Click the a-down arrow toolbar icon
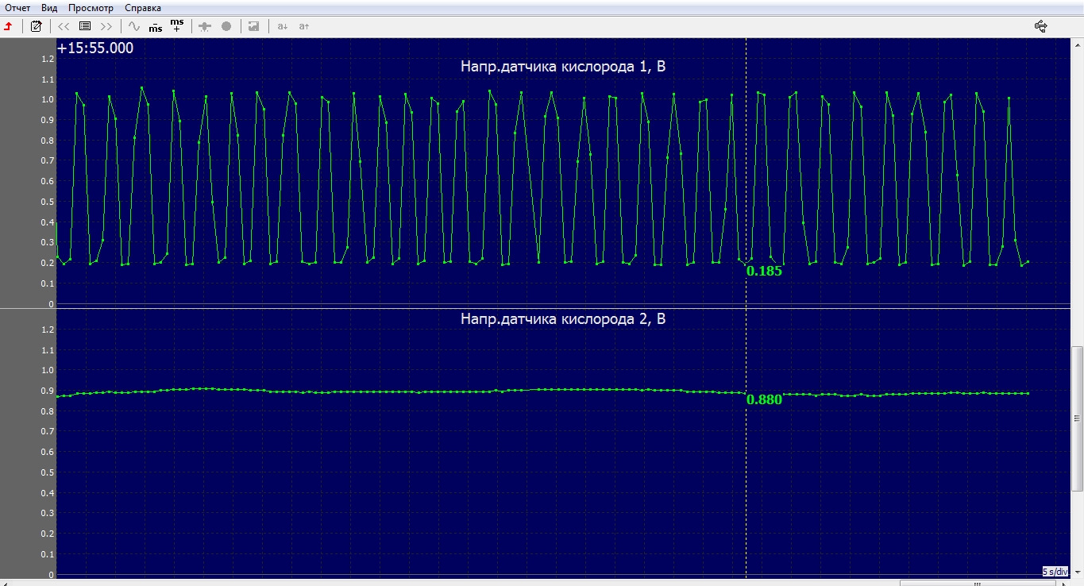 pyautogui.click(x=282, y=26)
